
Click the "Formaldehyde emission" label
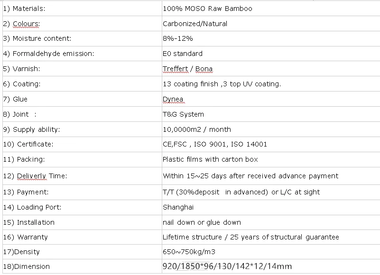pyautogui.click(x=53, y=54)
